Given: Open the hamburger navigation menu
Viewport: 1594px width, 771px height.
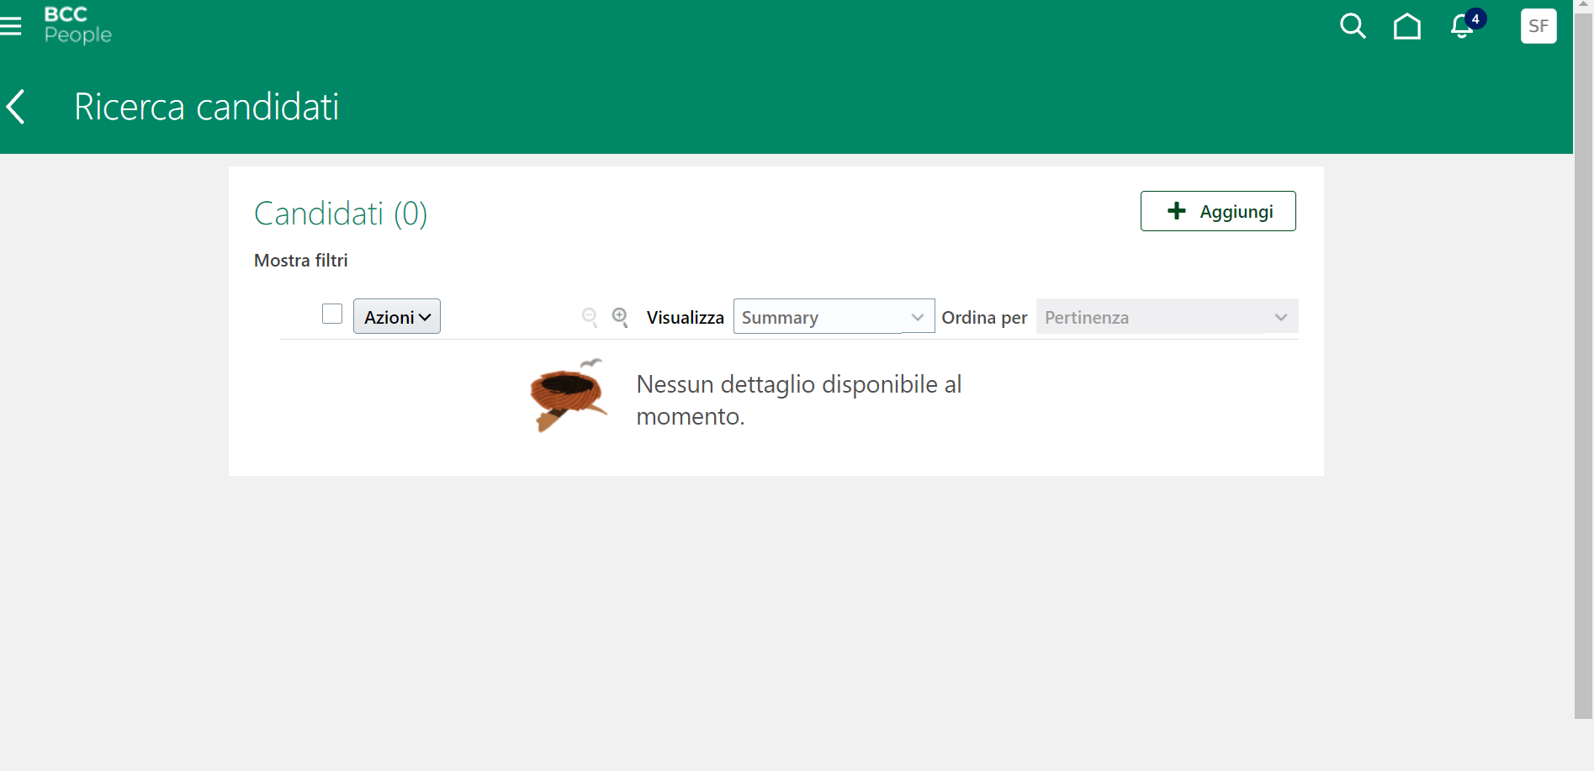Looking at the screenshot, I should (13, 25).
